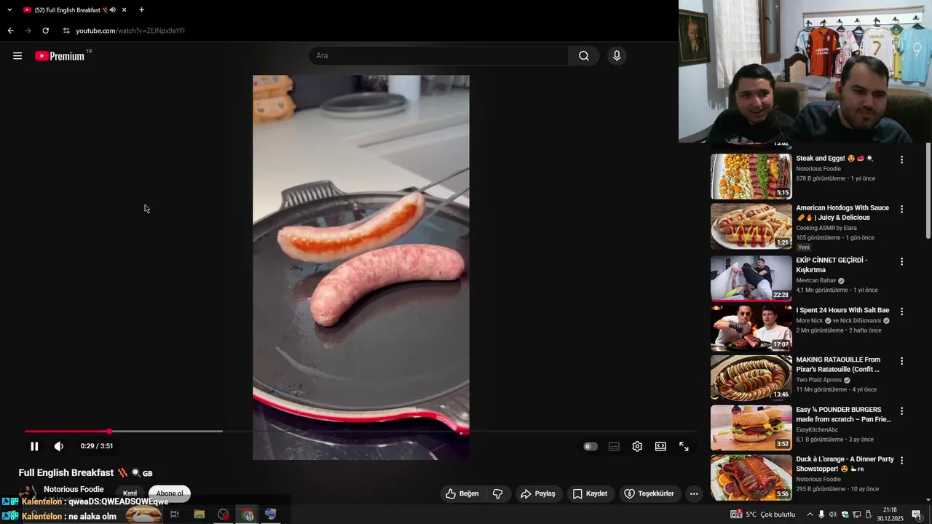
Task: Dislike the video with thumbs-down
Action: pyautogui.click(x=498, y=493)
